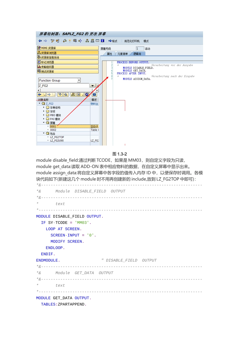This screenshot has height=339, width=239.
Task: Open the MIME 资源库 button
Action: [68, 48]
